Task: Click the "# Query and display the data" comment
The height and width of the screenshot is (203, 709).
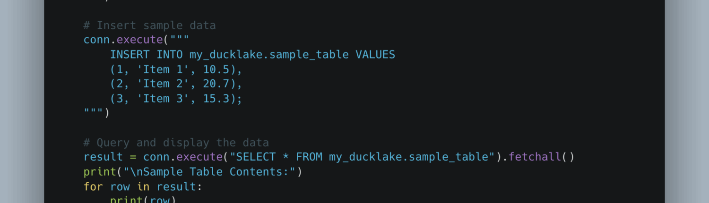Action: (x=176, y=143)
